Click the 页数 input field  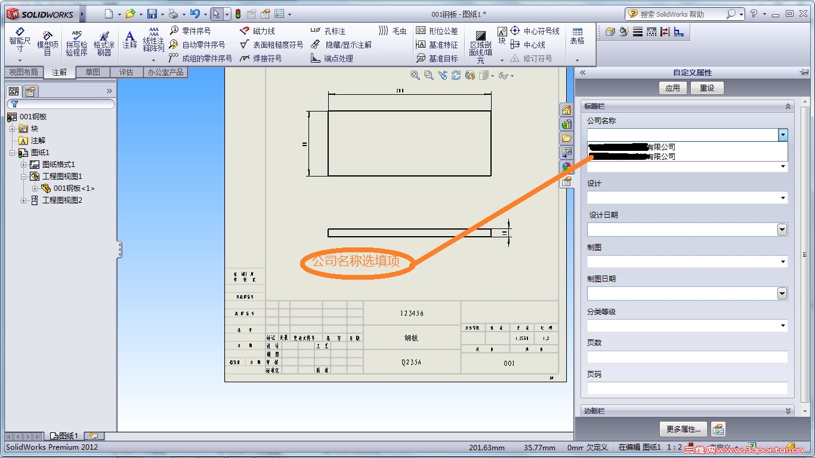coord(687,357)
